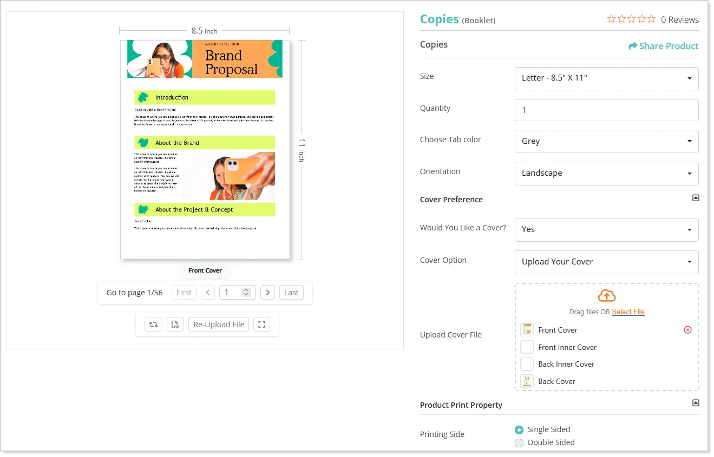Screen dimensions: 714x457
Task: Go to the previous page arrow
Action: (208, 293)
